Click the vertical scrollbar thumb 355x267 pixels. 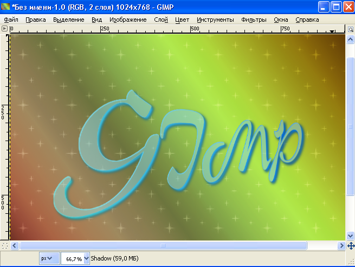pyautogui.click(x=350, y=126)
